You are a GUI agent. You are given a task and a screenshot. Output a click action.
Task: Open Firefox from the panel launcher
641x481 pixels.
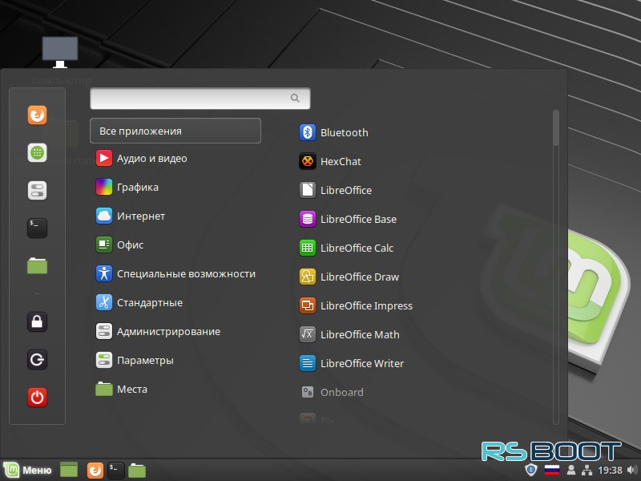tap(95, 471)
